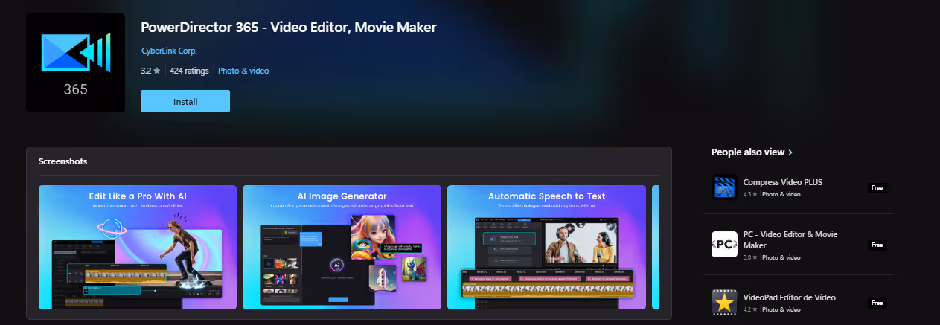Click the Screenshots section heading
This screenshot has height=325, width=940.
pyautogui.click(x=63, y=161)
